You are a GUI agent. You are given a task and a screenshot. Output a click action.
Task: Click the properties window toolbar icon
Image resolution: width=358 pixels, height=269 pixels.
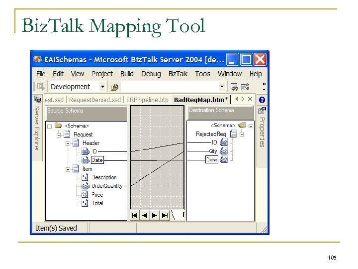pyautogui.click(x=245, y=87)
